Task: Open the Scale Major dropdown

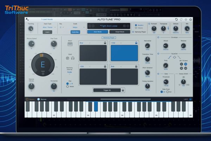Action: click(78, 27)
